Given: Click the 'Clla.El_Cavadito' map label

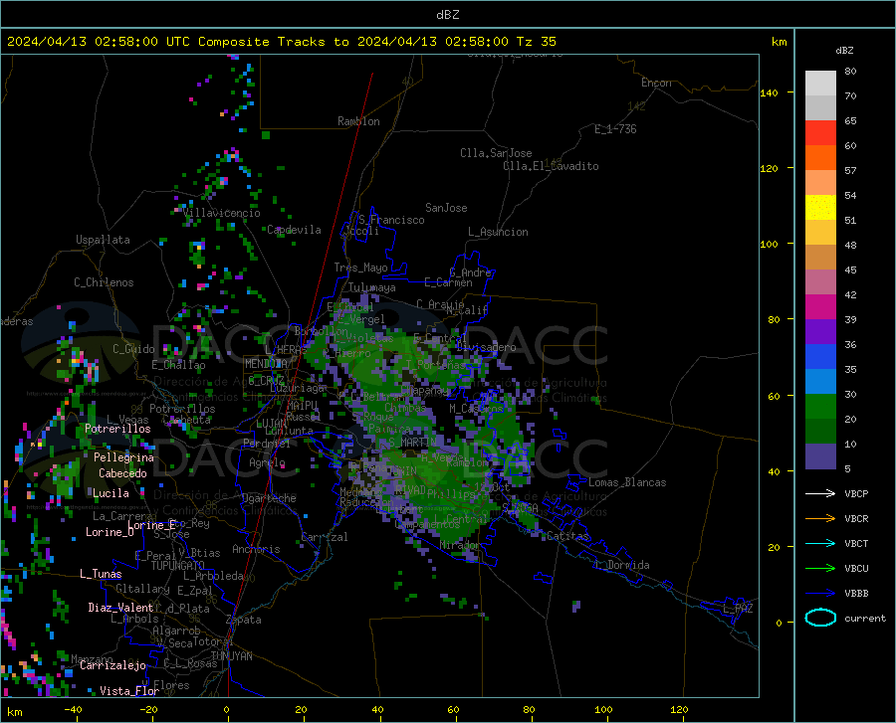Looking at the screenshot, I should [x=551, y=166].
